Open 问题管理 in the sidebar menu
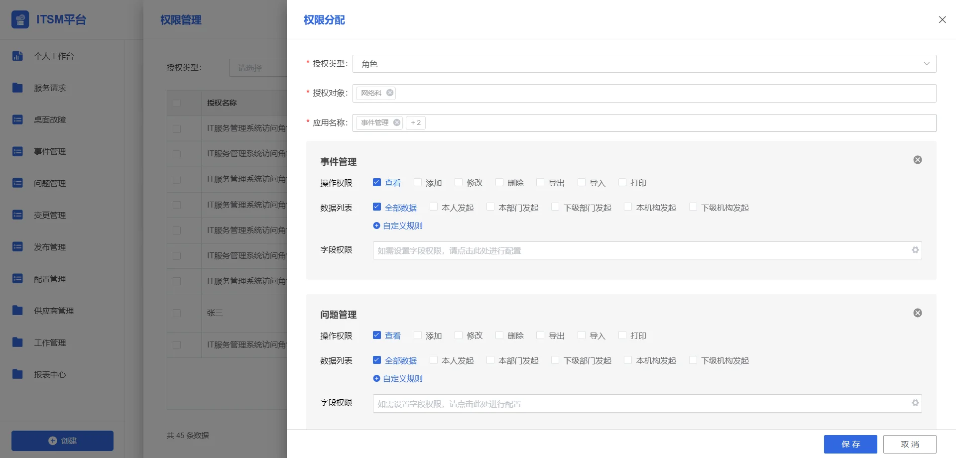Viewport: 956px width, 458px height. click(x=50, y=183)
